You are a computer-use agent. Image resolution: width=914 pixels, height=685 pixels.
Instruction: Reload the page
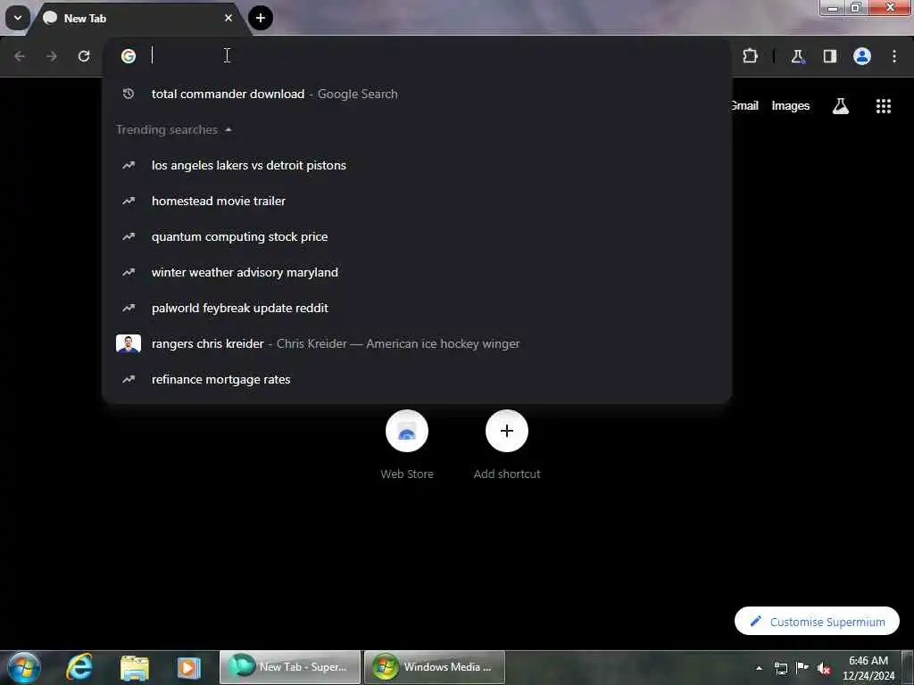(84, 56)
